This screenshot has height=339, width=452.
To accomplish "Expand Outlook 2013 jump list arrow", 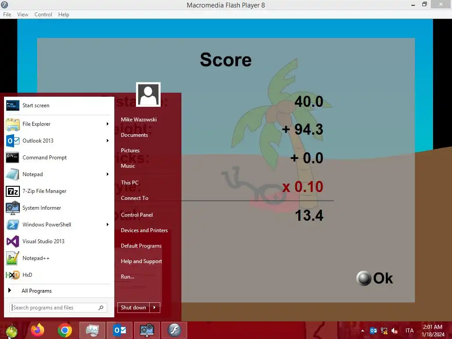I will [x=108, y=141].
